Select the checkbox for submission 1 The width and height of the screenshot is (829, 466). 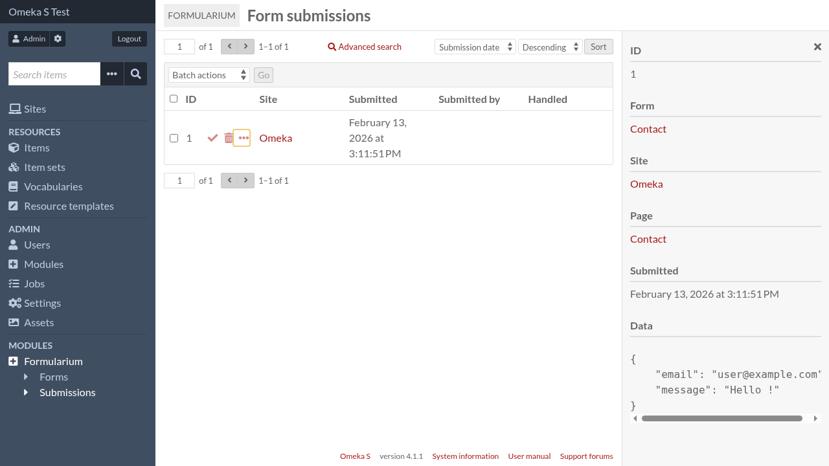click(174, 138)
